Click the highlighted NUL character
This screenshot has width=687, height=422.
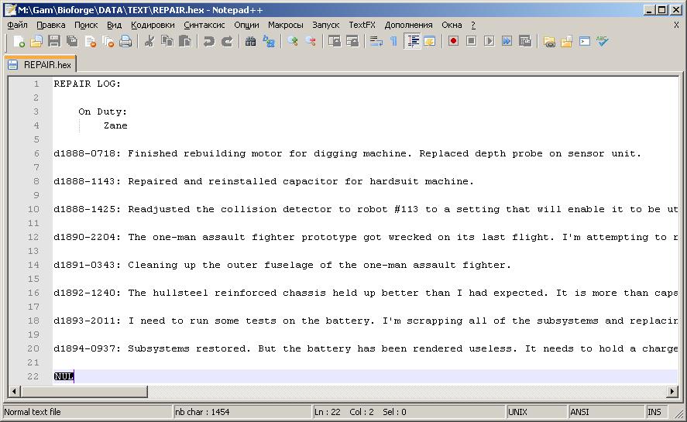[x=64, y=376]
